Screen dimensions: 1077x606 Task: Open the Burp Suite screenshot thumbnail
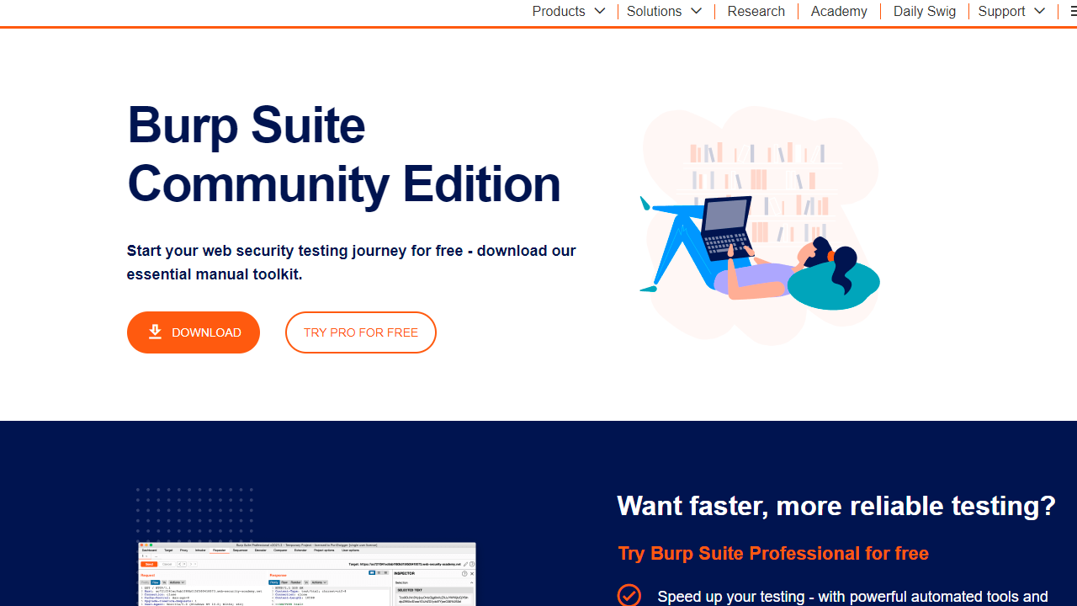click(307, 574)
